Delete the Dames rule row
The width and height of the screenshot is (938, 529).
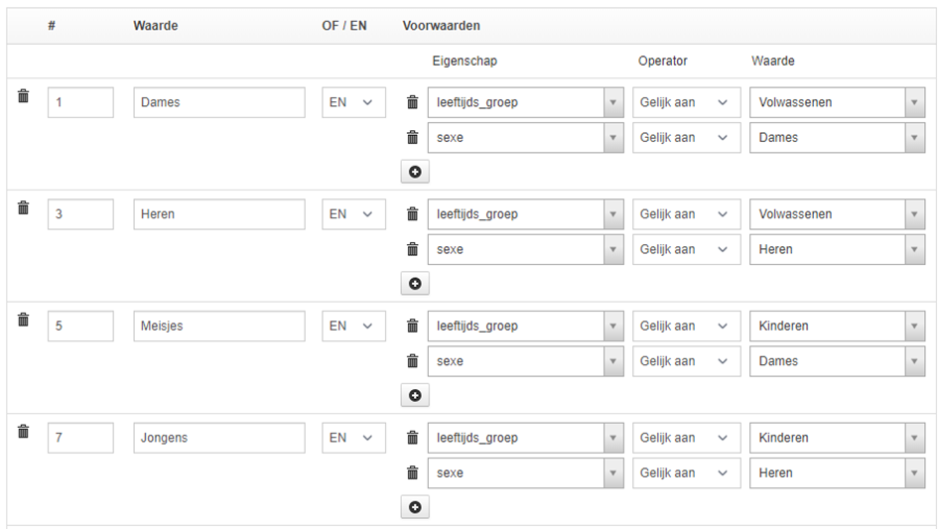[24, 95]
